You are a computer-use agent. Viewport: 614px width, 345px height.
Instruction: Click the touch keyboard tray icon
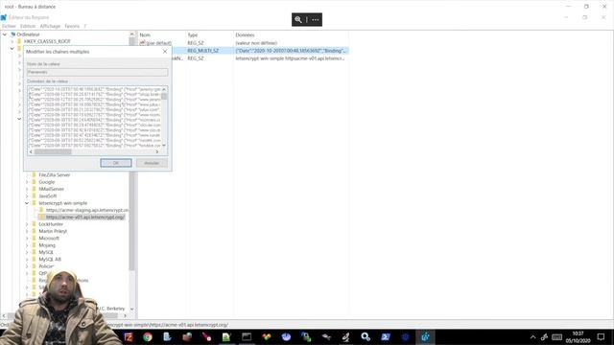click(556, 336)
